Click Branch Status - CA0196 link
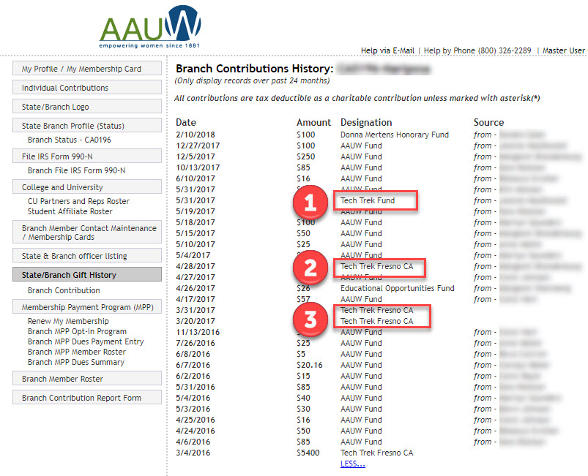Image resolution: width=588 pixels, height=476 pixels. [70, 140]
